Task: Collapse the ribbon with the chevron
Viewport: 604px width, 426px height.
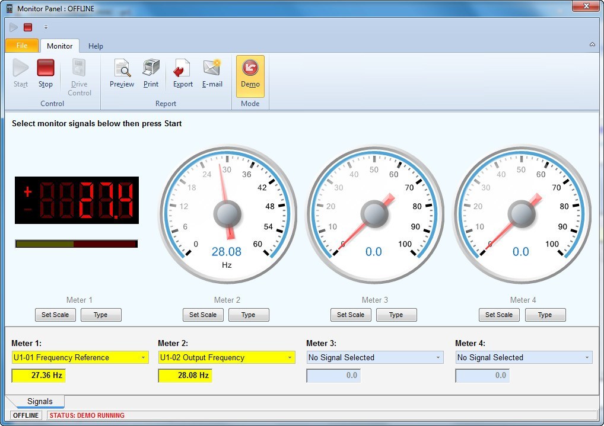Action: click(x=592, y=44)
